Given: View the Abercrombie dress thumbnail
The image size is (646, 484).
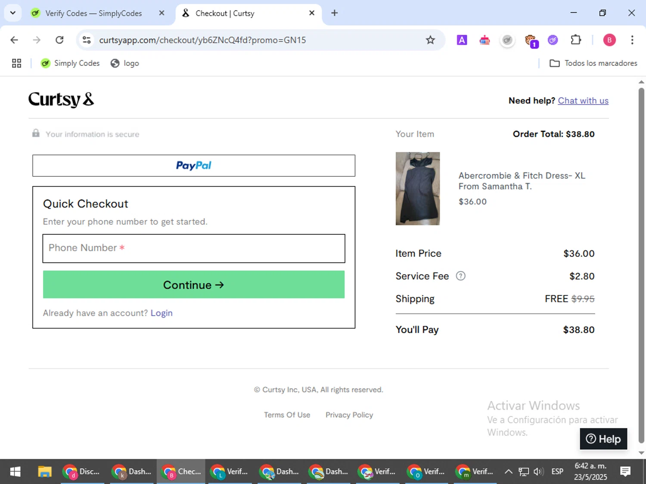Looking at the screenshot, I should 418,188.
